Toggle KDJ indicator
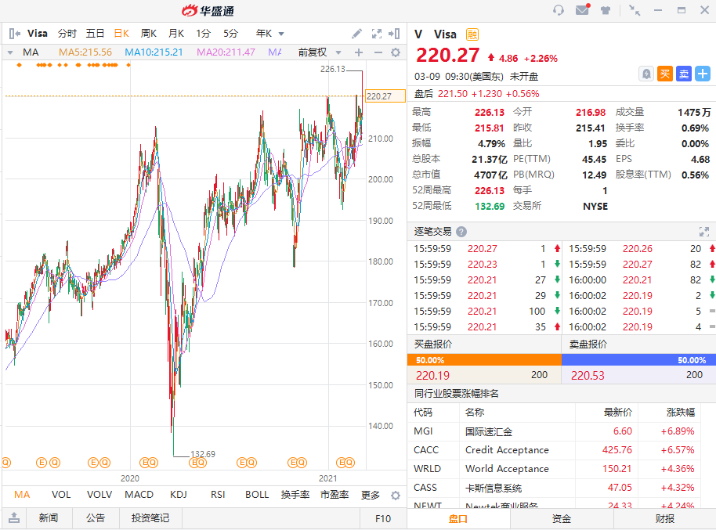 [x=179, y=495]
